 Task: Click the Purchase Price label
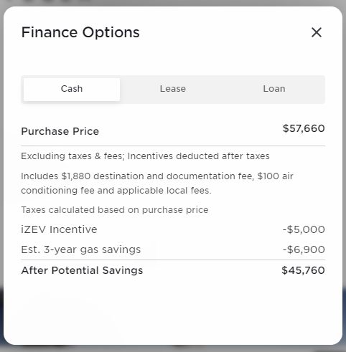[60, 131]
